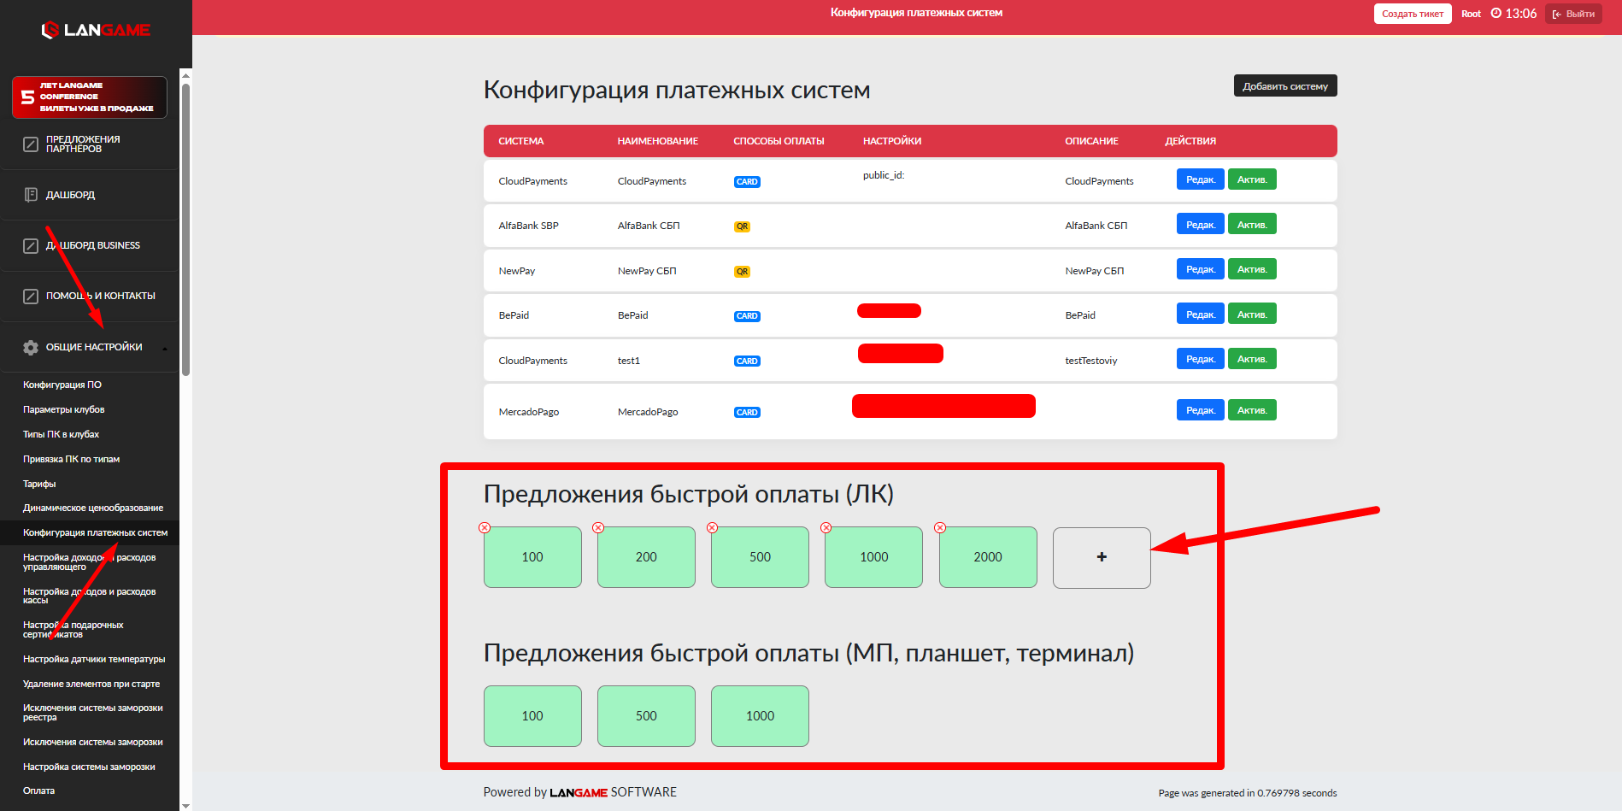Open Конфигурация ПО in the sidebar
1622x811 pixels.
click(x=62, y=385)
